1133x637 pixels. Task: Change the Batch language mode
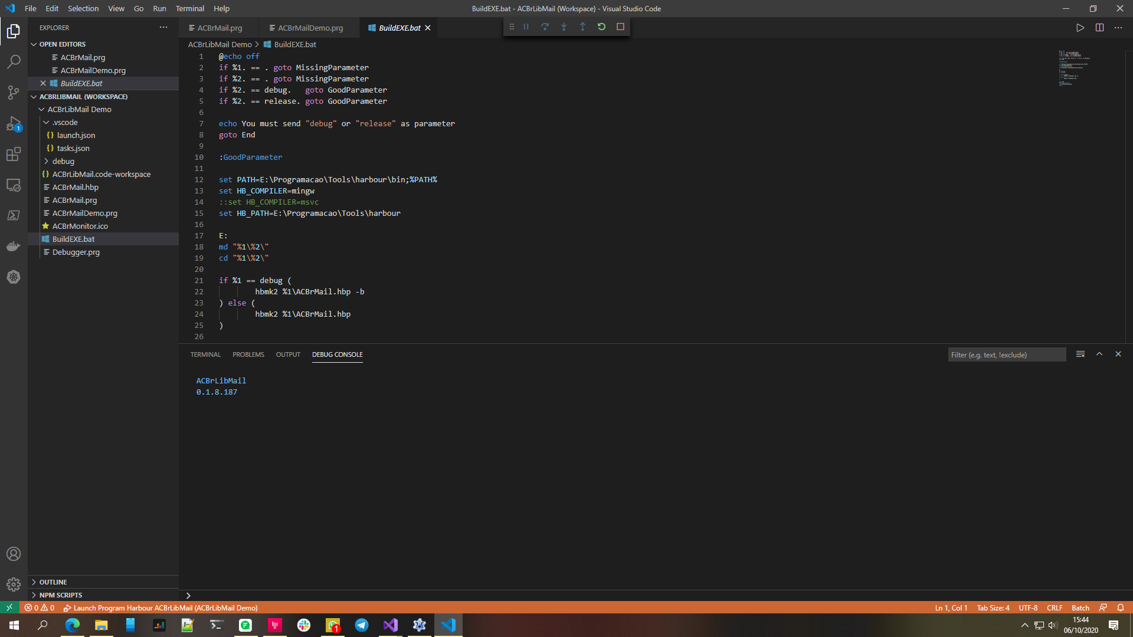pos(1080,608)
